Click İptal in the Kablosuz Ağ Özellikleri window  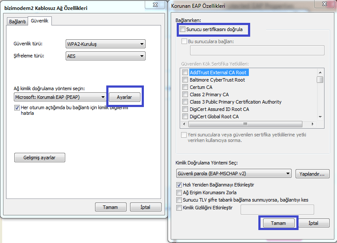pyautogui.click(x=146, y=207)
